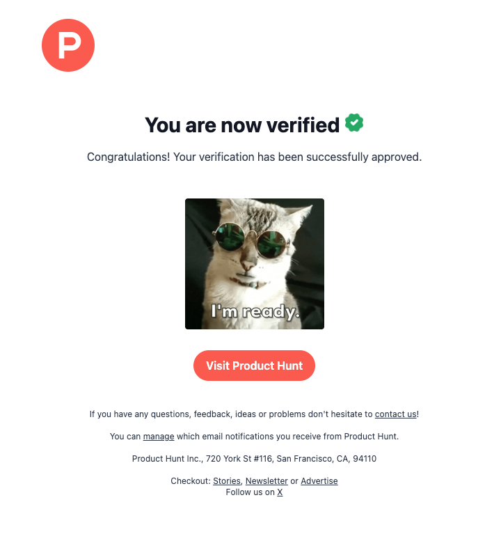
Task: Click the Congratulations approval message text
Action: point(254,157)
